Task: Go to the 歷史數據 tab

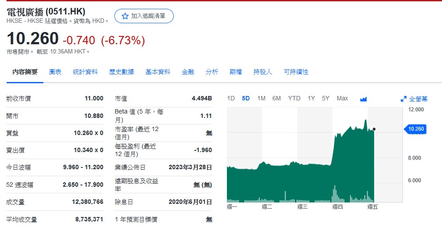Action: [x=121, y=72]
